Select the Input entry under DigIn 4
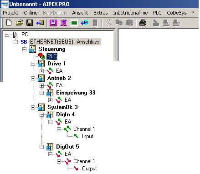 tap(87, 136)
